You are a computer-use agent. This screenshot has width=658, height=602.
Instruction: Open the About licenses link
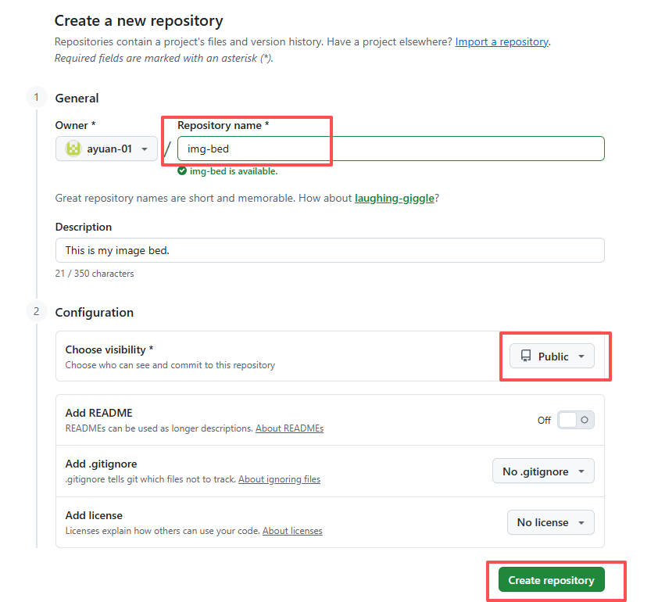pos(292,531)
